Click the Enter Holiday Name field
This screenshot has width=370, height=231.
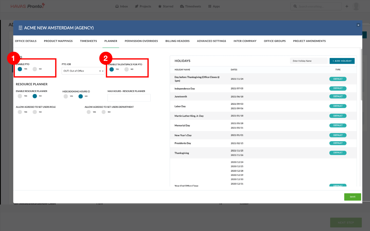click(309, 61)
